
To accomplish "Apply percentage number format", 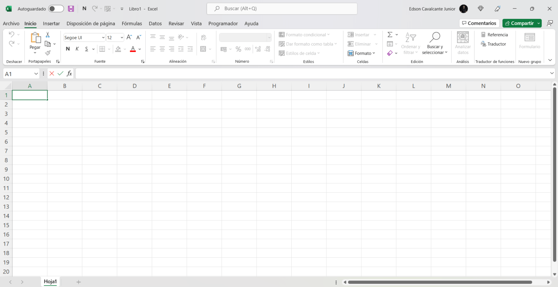I will (238, 49).
